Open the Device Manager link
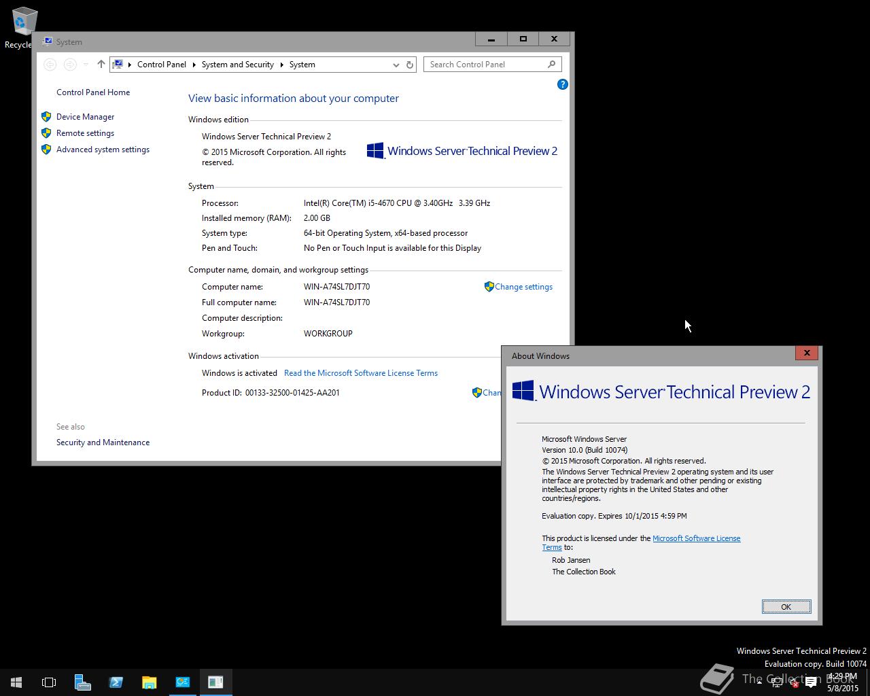This screenshot has width=870, height=696. pos(85,117)
